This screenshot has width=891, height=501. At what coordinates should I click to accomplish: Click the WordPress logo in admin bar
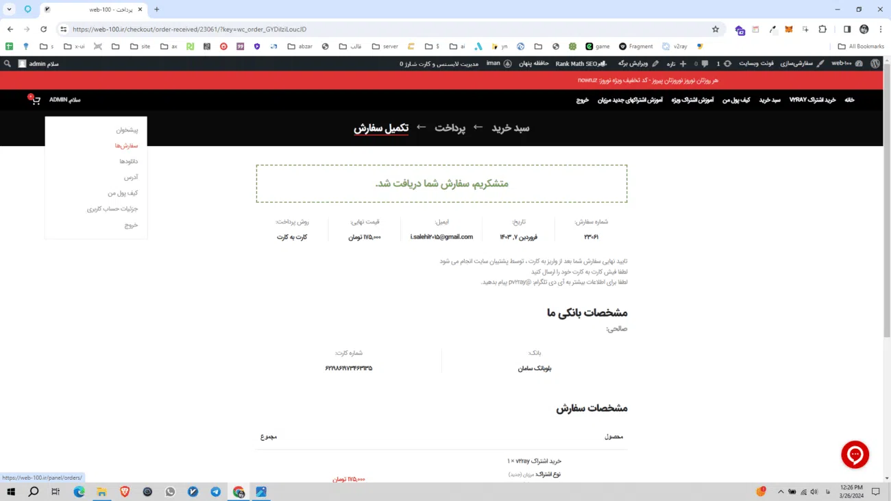875,64
